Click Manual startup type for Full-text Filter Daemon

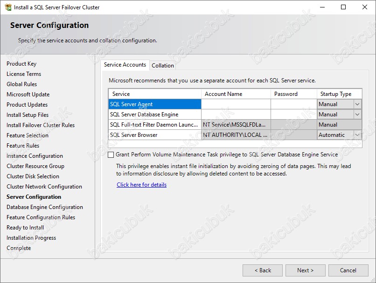(x=339, y=125)
